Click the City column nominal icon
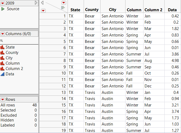181x133 pixels. [x=3, y=58]
